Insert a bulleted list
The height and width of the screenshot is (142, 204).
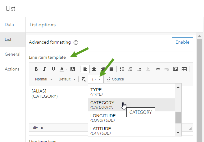(122, 69)
